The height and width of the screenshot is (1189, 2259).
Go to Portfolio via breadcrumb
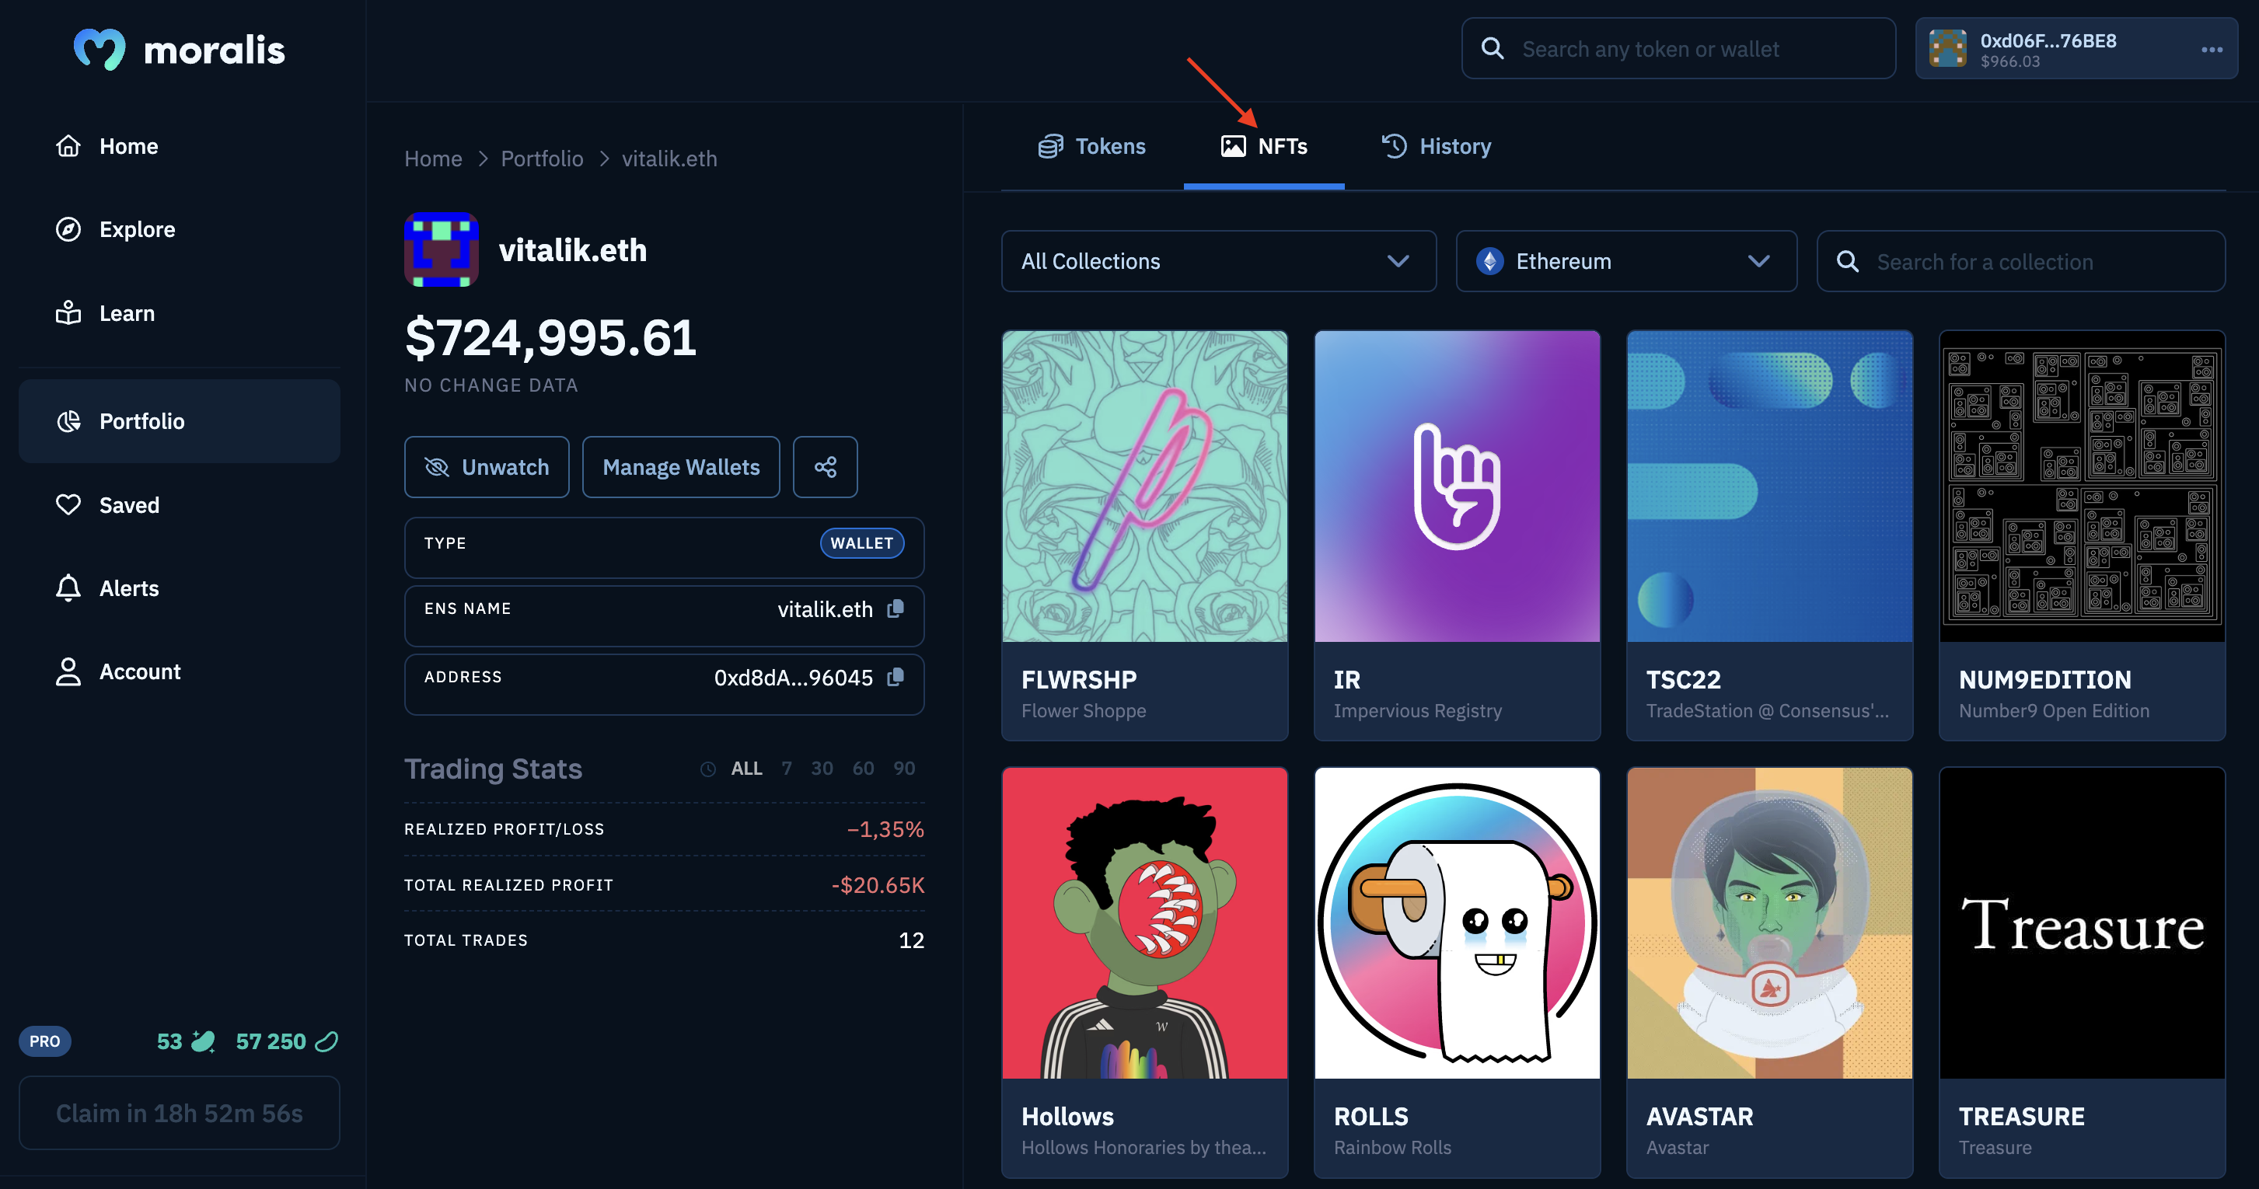542,159
